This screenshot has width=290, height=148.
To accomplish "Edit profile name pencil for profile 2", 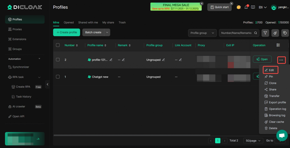I will click(111, 60).
